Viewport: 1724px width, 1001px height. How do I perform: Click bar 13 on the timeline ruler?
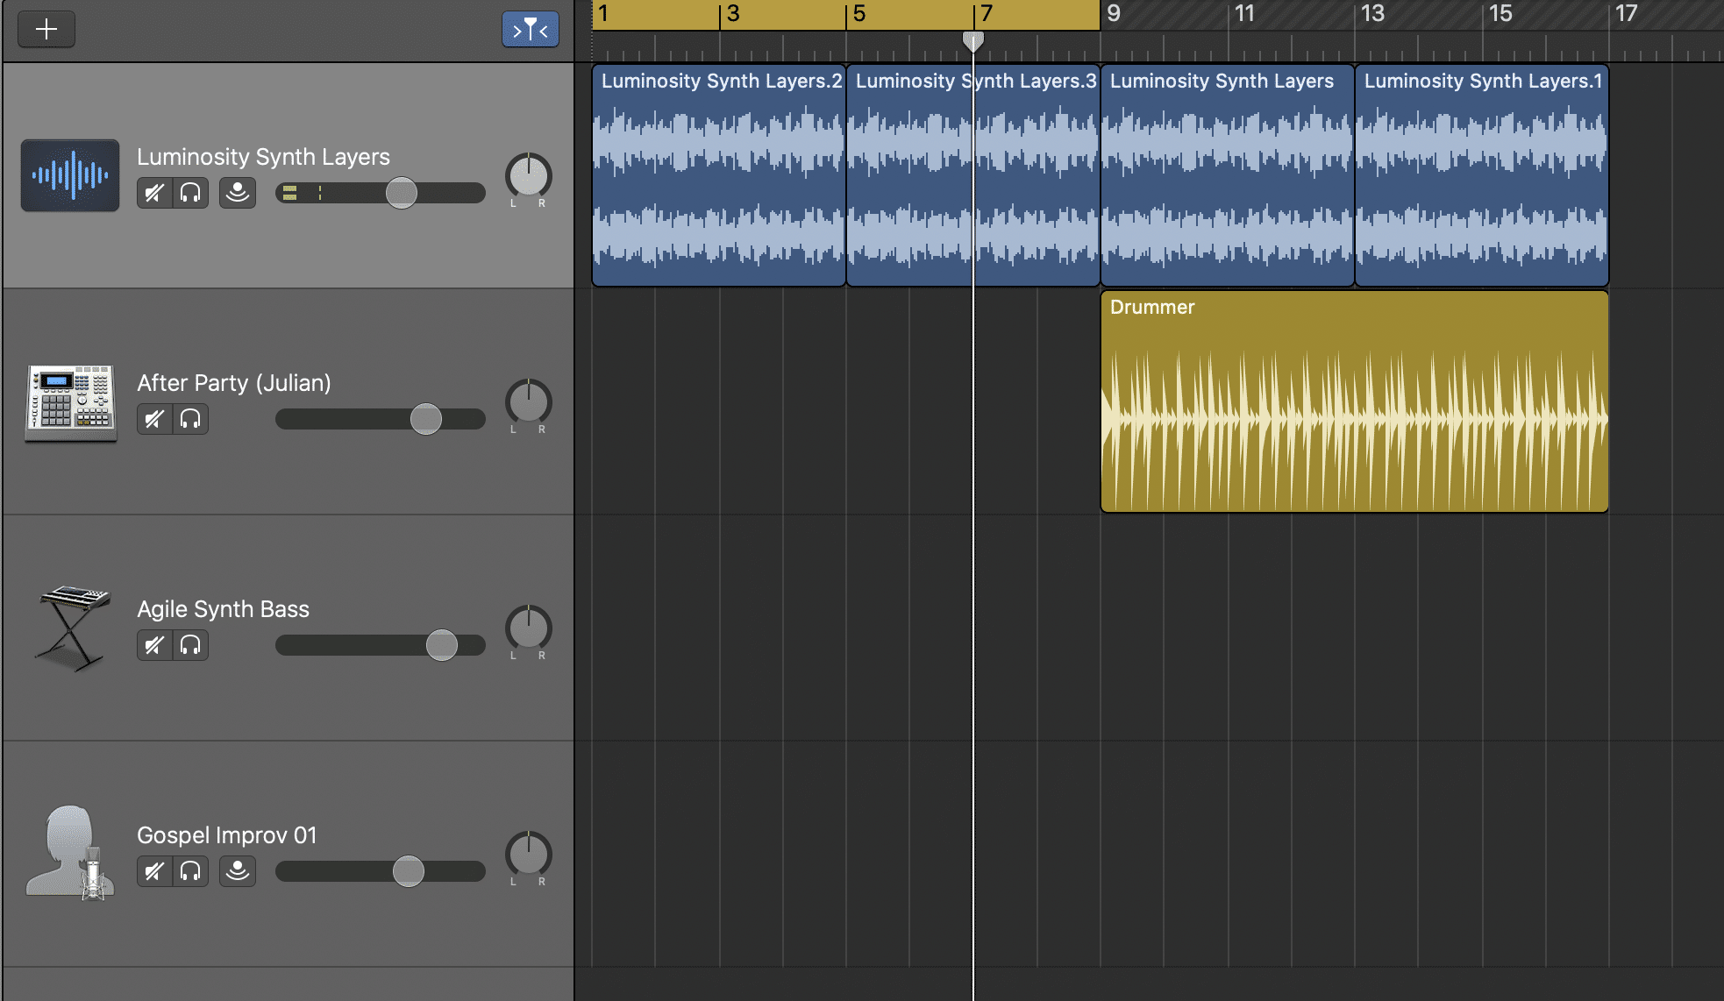pyautogui.click(x=1372, y=14)
